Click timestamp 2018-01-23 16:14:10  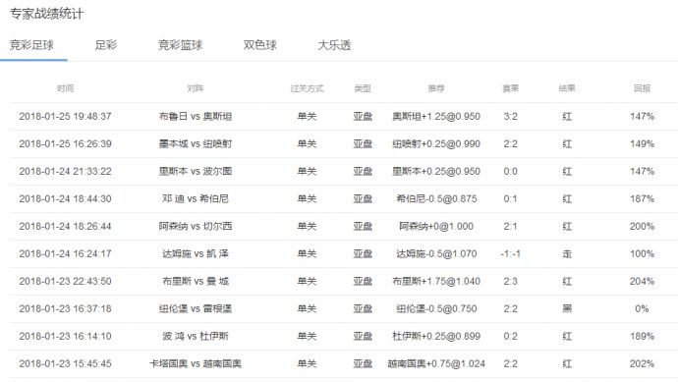(65, 336)
